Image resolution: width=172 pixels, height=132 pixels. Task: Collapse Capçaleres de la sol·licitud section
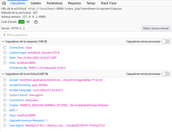click(3, 74)
